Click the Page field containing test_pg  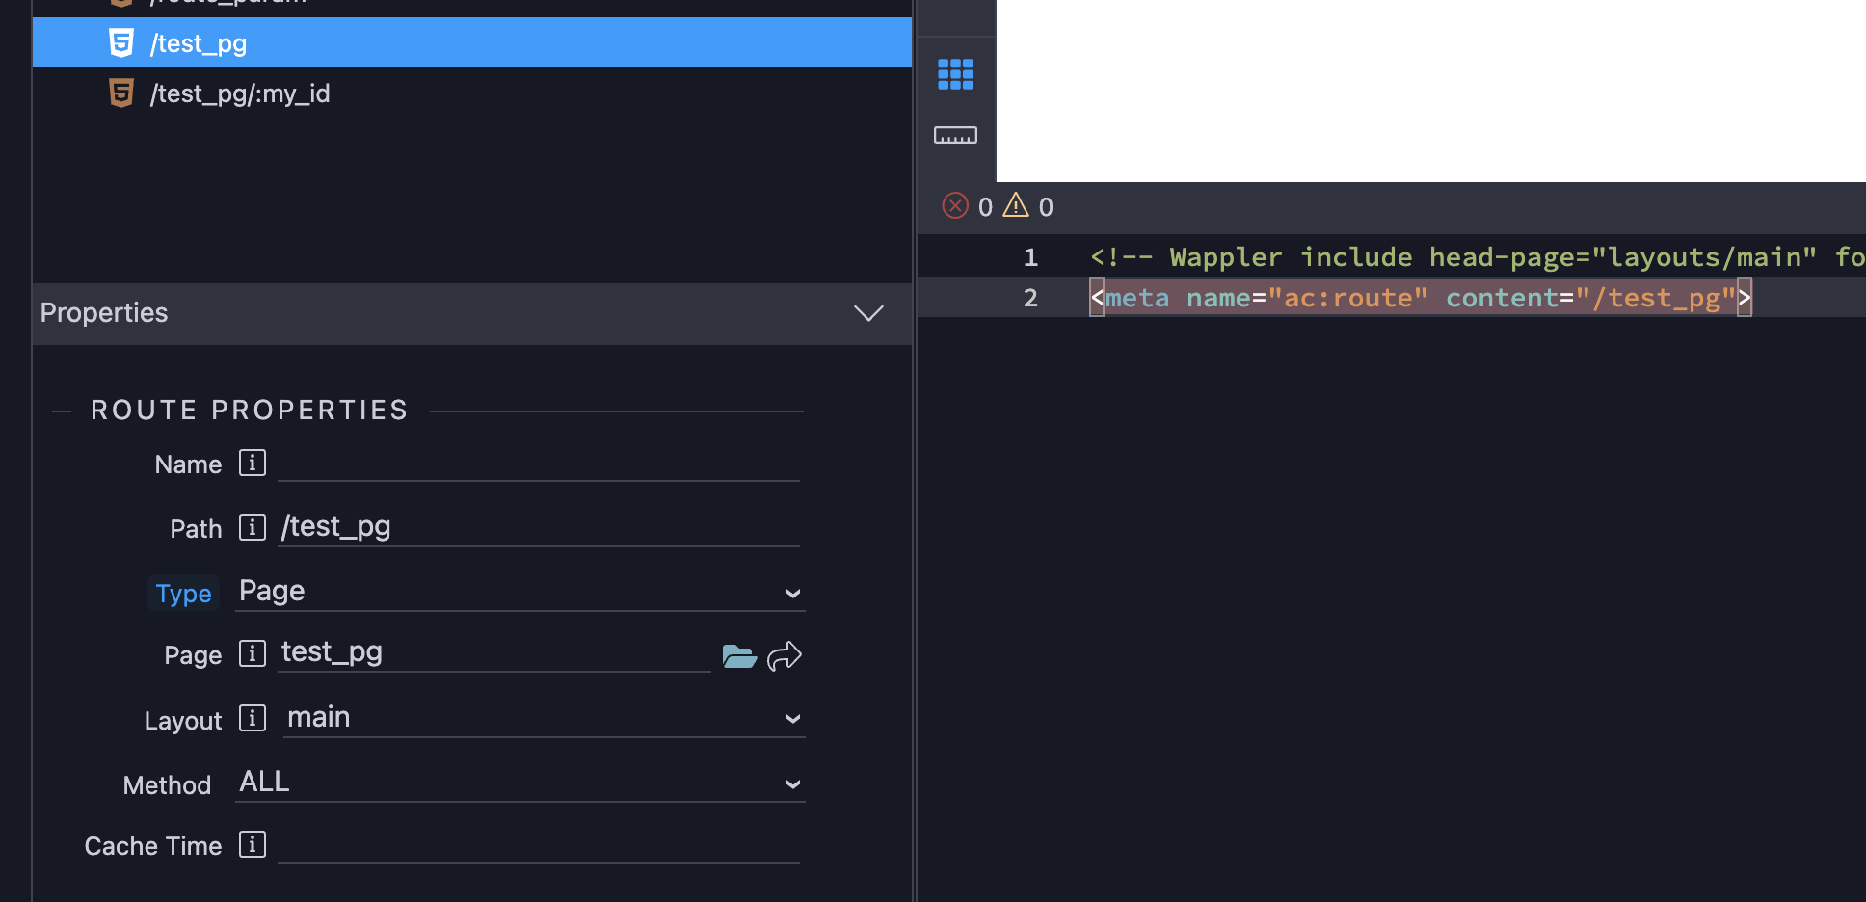(494, 653)
